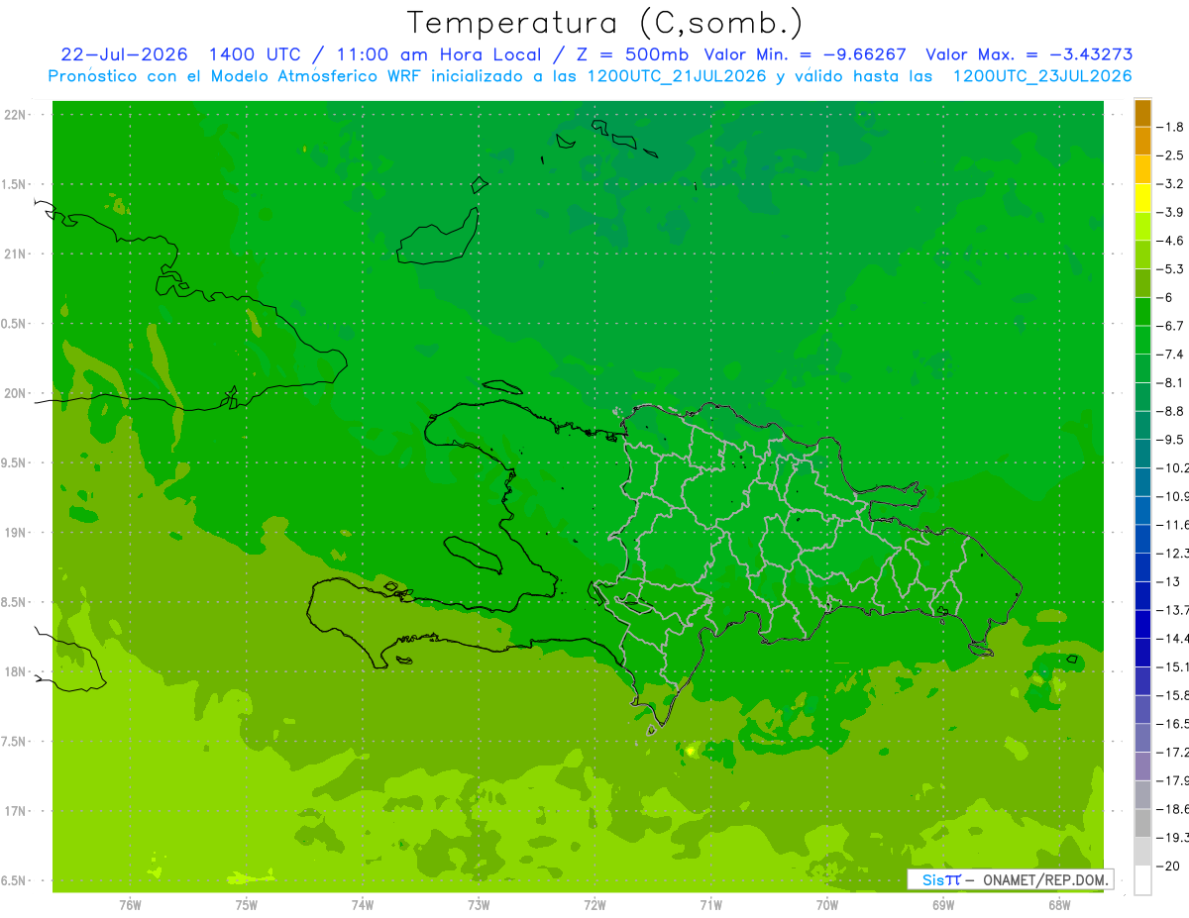This screenshot has height=918, width=1189.
Task: Click the '20N' latitude label
Action: coord(17,393)
